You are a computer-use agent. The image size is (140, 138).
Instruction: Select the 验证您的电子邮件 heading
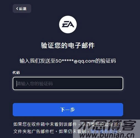tap(68, 45)
